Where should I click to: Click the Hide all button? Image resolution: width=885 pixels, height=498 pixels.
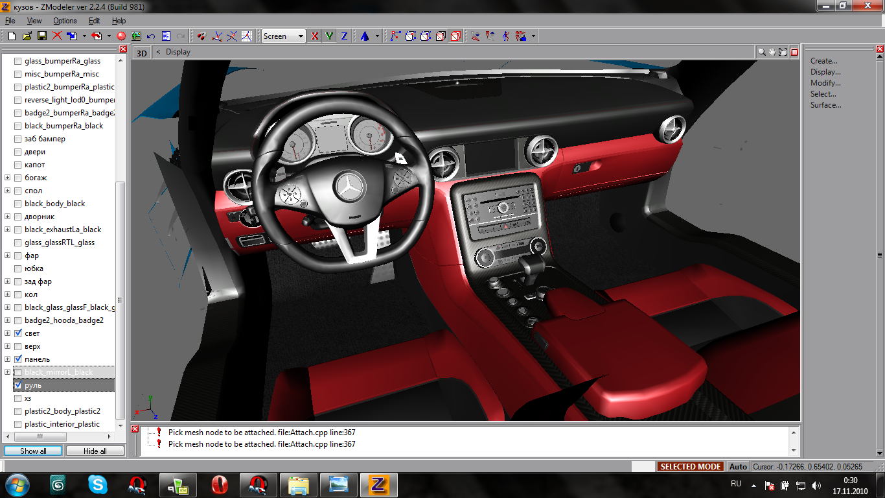tap(95, 451)
